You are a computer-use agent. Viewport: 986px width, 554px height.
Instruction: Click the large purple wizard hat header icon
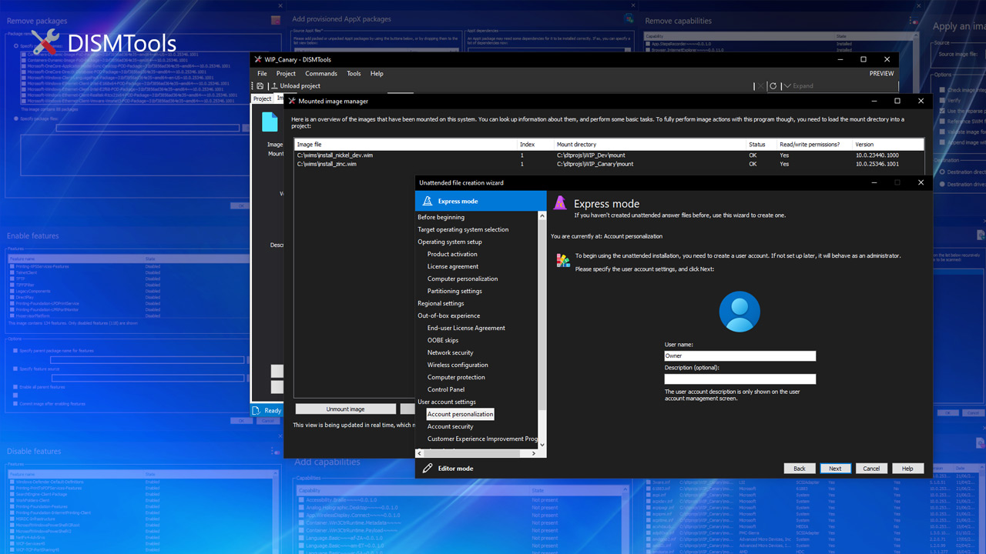560,202
